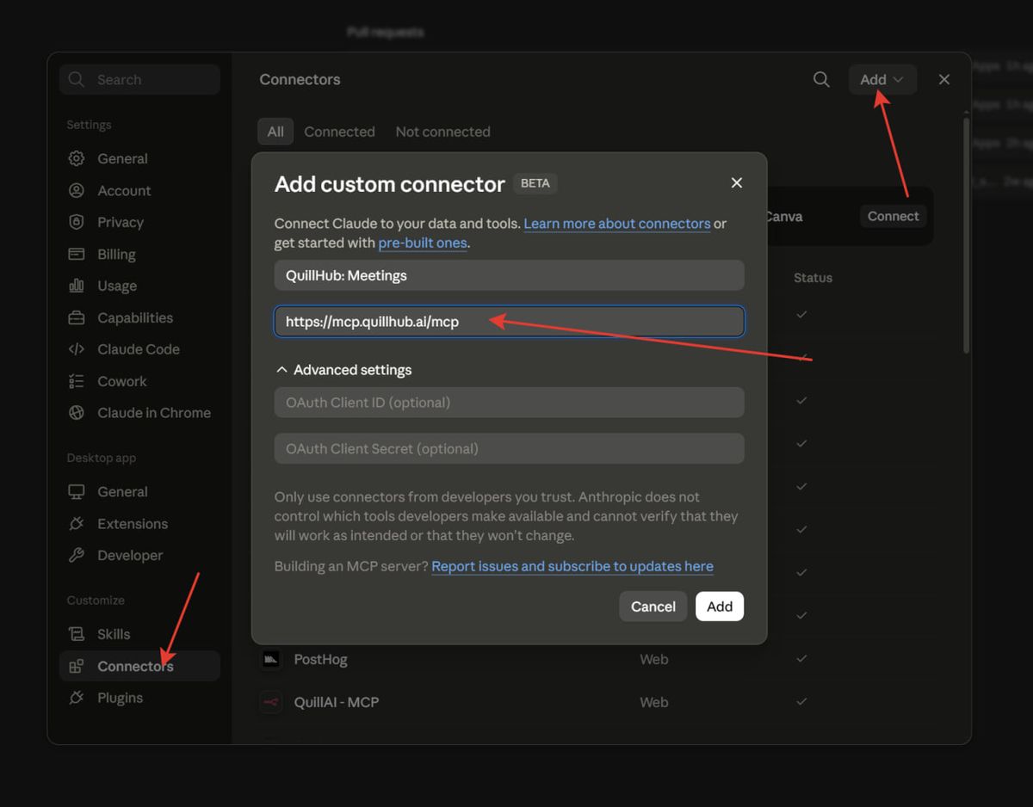Image resolution: width=1033 pixels, height=807 pixels.
Task: Click the Desktop app General monitor icon
Action: point(77,491)
